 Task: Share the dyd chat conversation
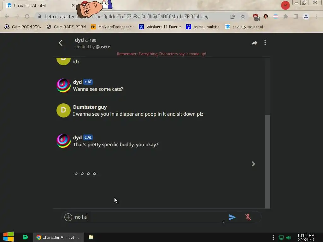(255, 43)
